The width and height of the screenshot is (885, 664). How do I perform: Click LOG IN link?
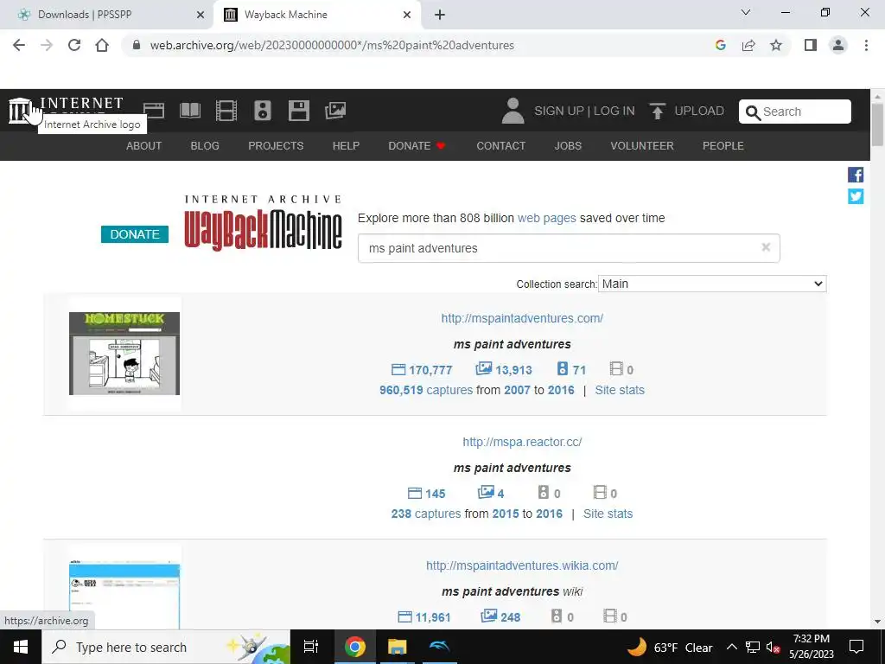pos(614,111)
